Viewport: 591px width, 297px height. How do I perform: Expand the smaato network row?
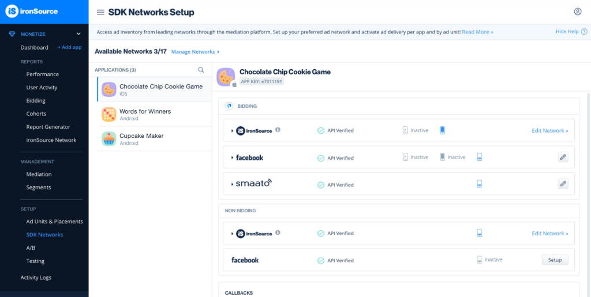click(232, 185)
